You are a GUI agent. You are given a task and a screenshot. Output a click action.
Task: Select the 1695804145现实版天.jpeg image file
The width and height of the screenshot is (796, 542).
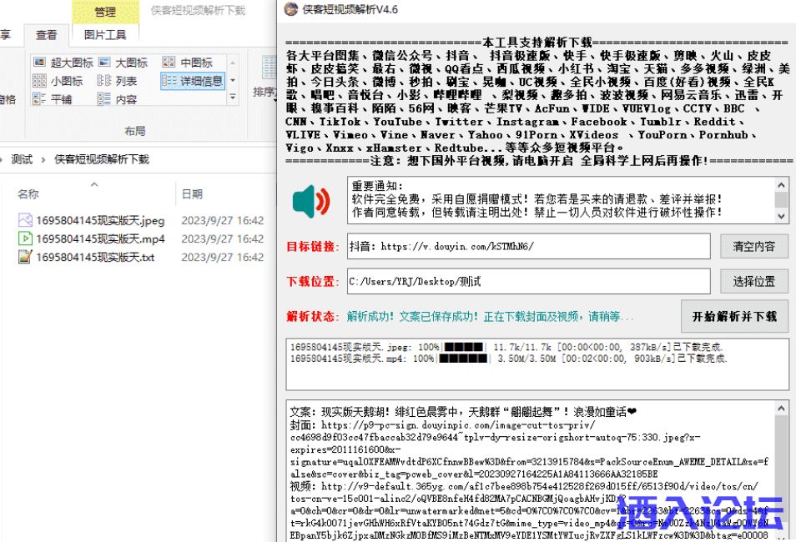point(92,220)
